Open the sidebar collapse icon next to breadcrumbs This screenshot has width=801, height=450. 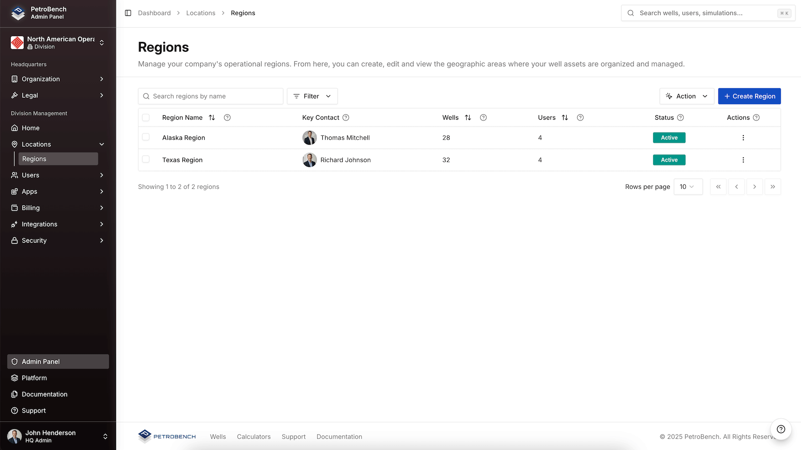[x=127, y=13]
